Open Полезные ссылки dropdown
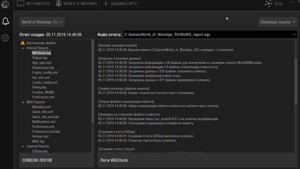The image size is (300, 169). 277,22
